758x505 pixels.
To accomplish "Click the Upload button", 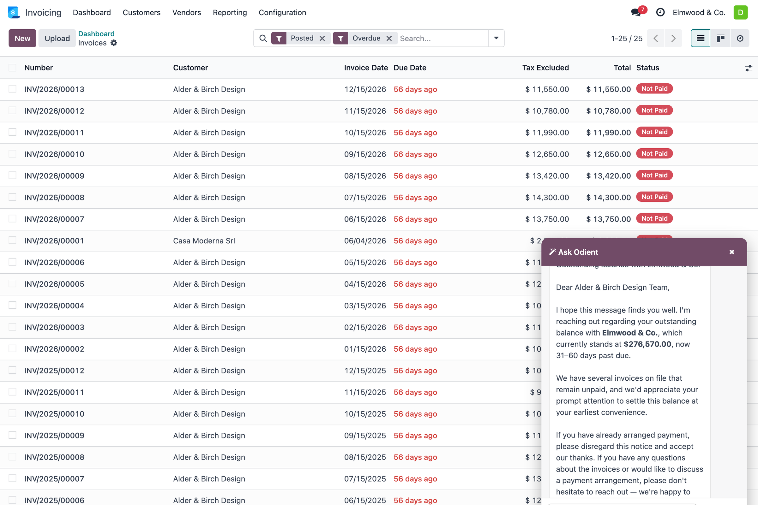I will pos(57,38).
